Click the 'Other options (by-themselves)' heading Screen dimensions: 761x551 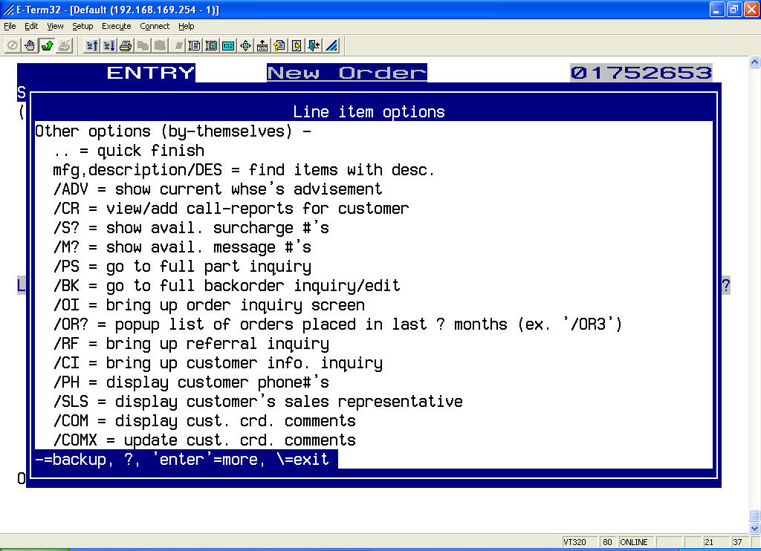[172, 131]
